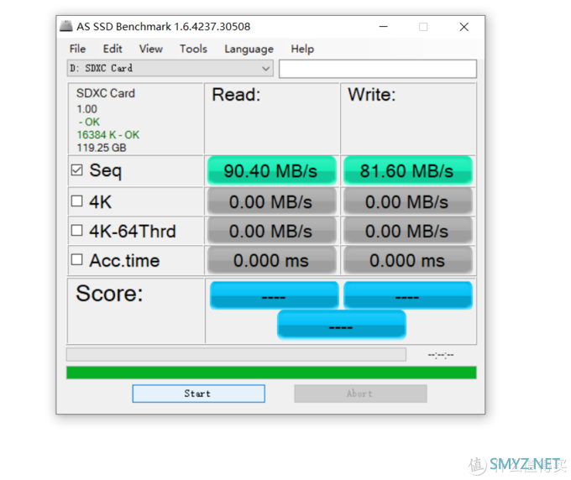Expand the D: SDXC Card drive dropdown
Screen dimensions: 571x480
tap(170, 69)
